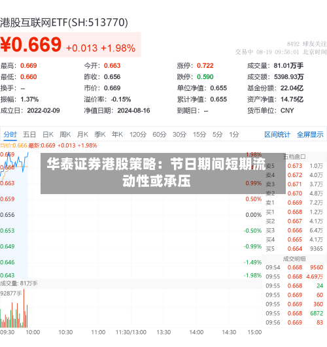Click the 五档盘口 panel header

294,157
